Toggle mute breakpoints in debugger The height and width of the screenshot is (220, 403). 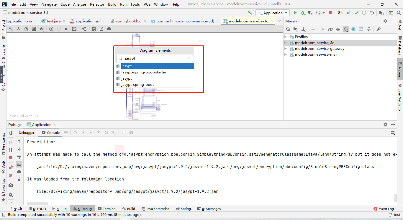pyautogui.click(x=11, y=175)
